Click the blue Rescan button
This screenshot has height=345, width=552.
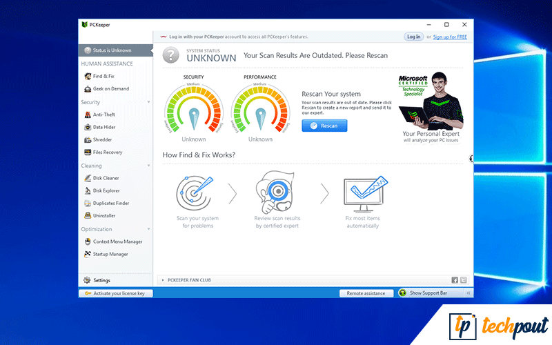324,126
